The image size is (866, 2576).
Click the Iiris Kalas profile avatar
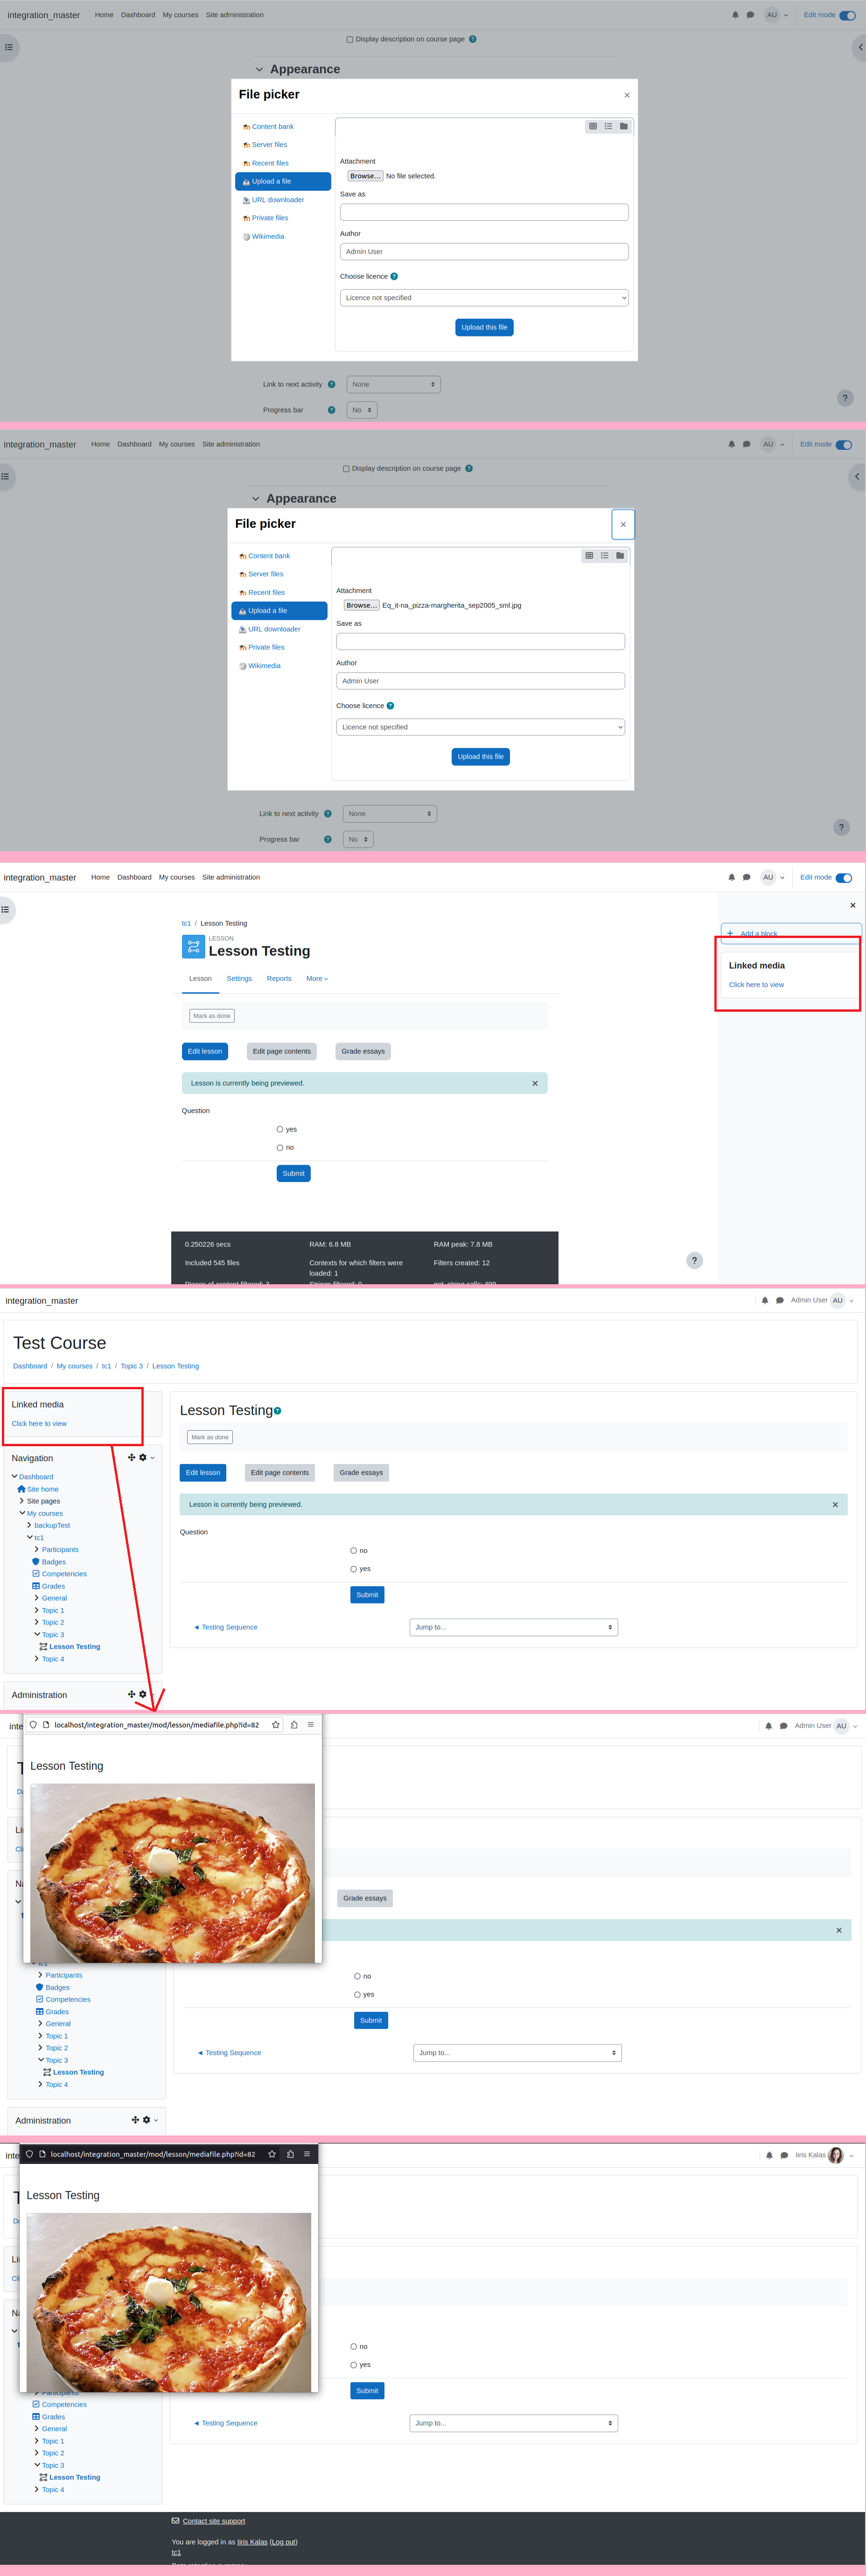pyautogui.click(x=836, y=2155)
